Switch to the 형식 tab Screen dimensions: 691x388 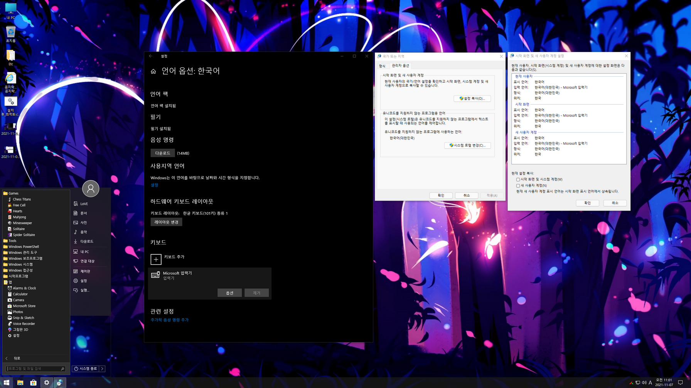pyautogui.click(x=382, y=66)
